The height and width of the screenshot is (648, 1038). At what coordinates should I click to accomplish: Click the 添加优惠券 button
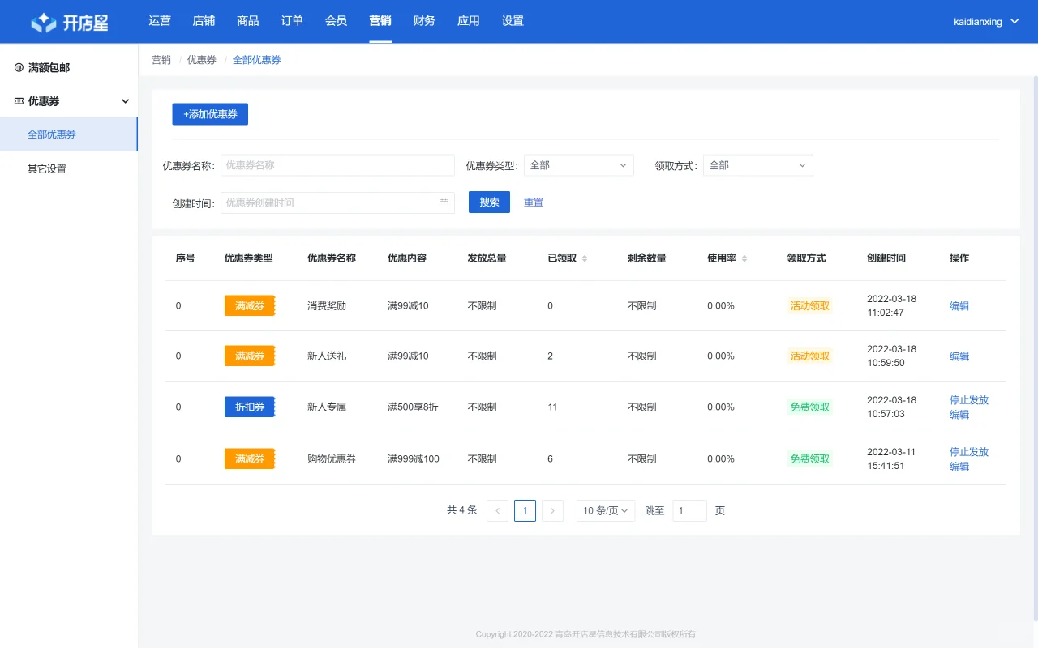coord(209,114)
